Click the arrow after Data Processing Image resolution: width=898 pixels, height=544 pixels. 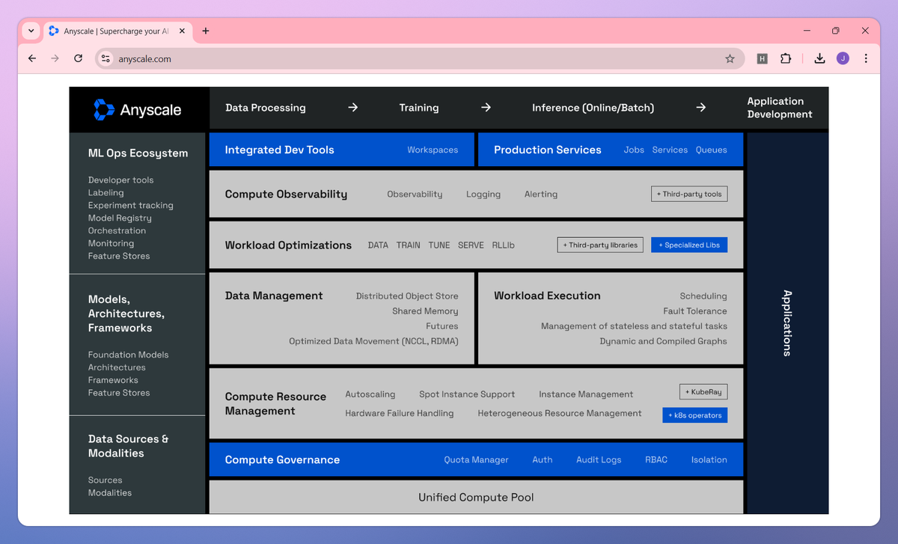[x=353, y=108]
